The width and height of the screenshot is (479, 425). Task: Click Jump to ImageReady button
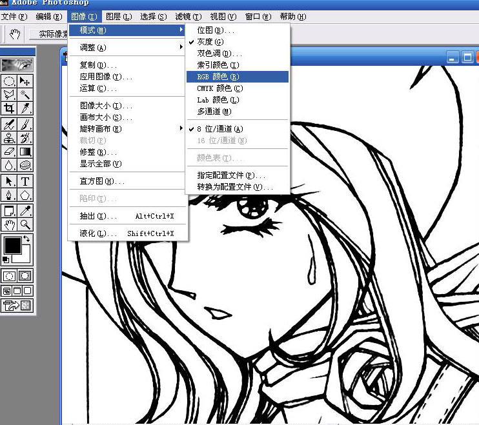(x=17, y=305)
